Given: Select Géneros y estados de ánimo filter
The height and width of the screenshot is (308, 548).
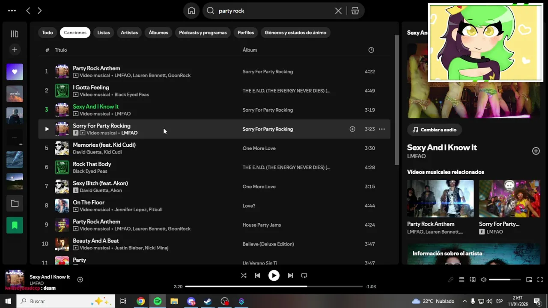Looking at the screenshot, I should [x=295, y=33].
